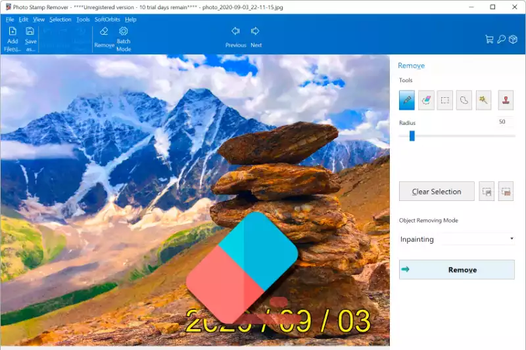Select the Clone Stamp tool
The width and height of the screenshot is (526, 350).
click(x=506, y=100)
